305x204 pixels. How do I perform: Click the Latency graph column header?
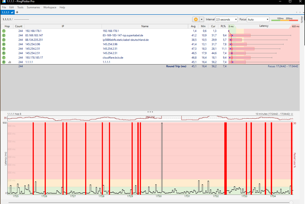click(264, 26)
